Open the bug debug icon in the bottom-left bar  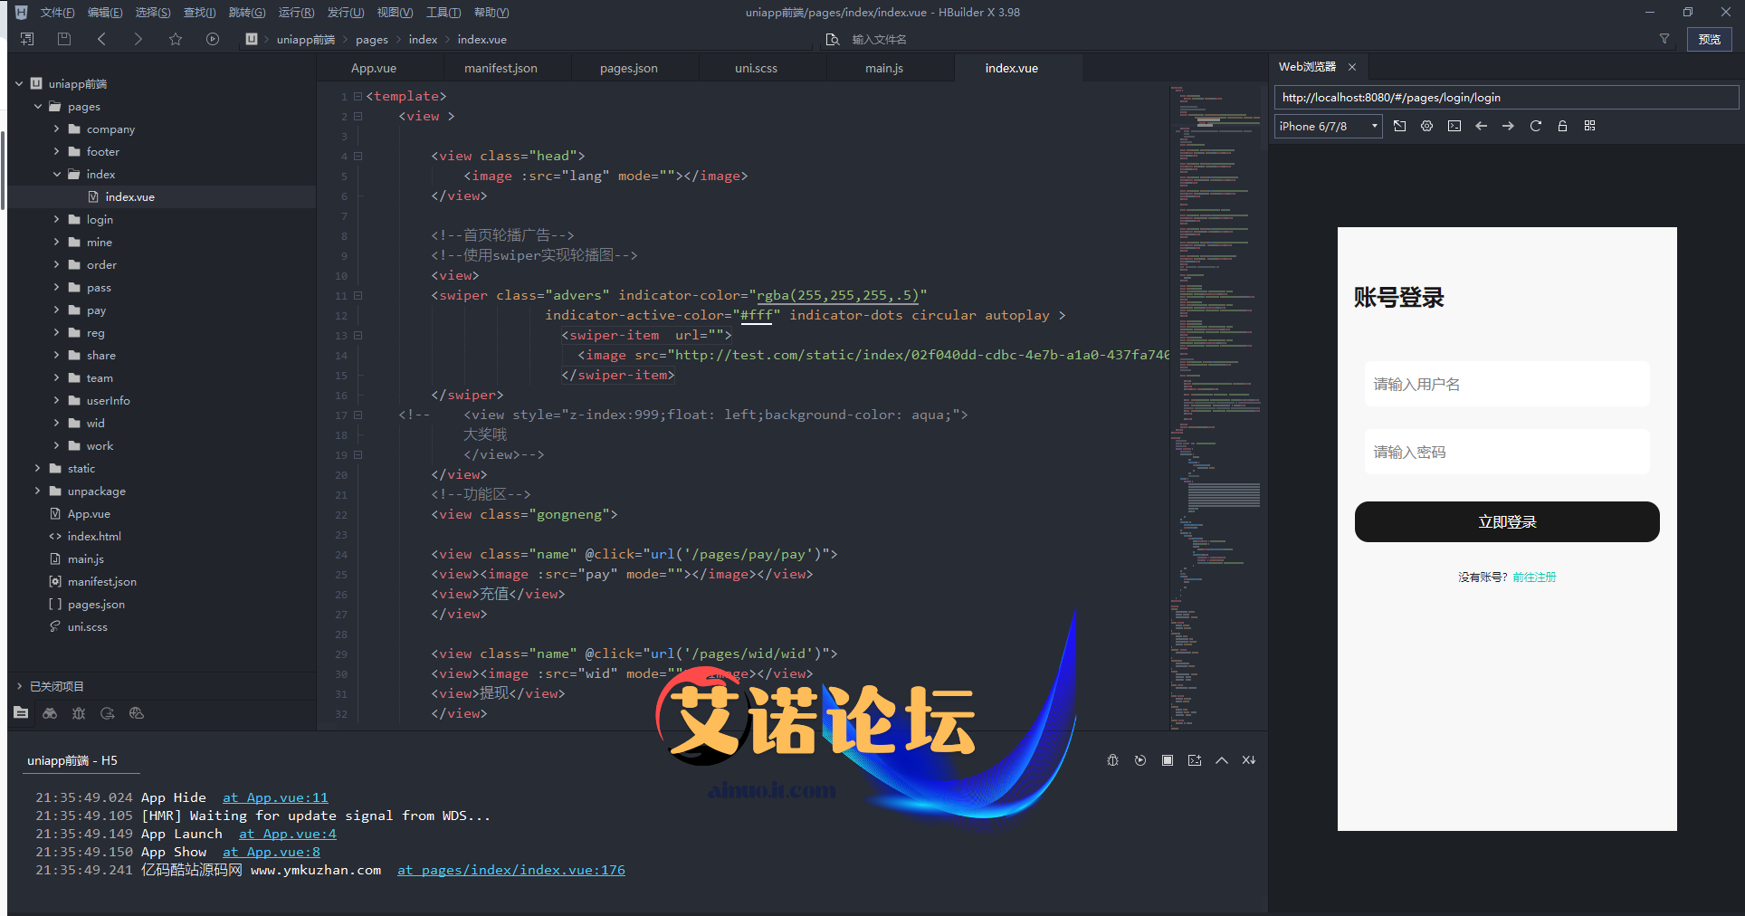coord(79,713)
